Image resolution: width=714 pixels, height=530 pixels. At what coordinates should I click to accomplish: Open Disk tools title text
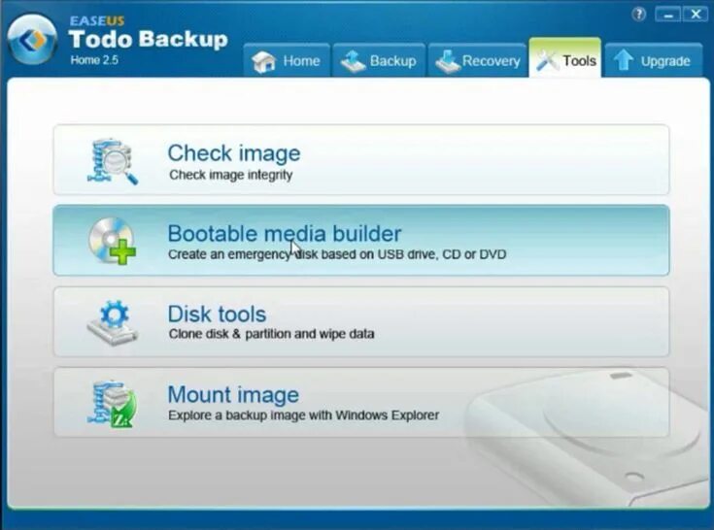(x=217, y=315)
